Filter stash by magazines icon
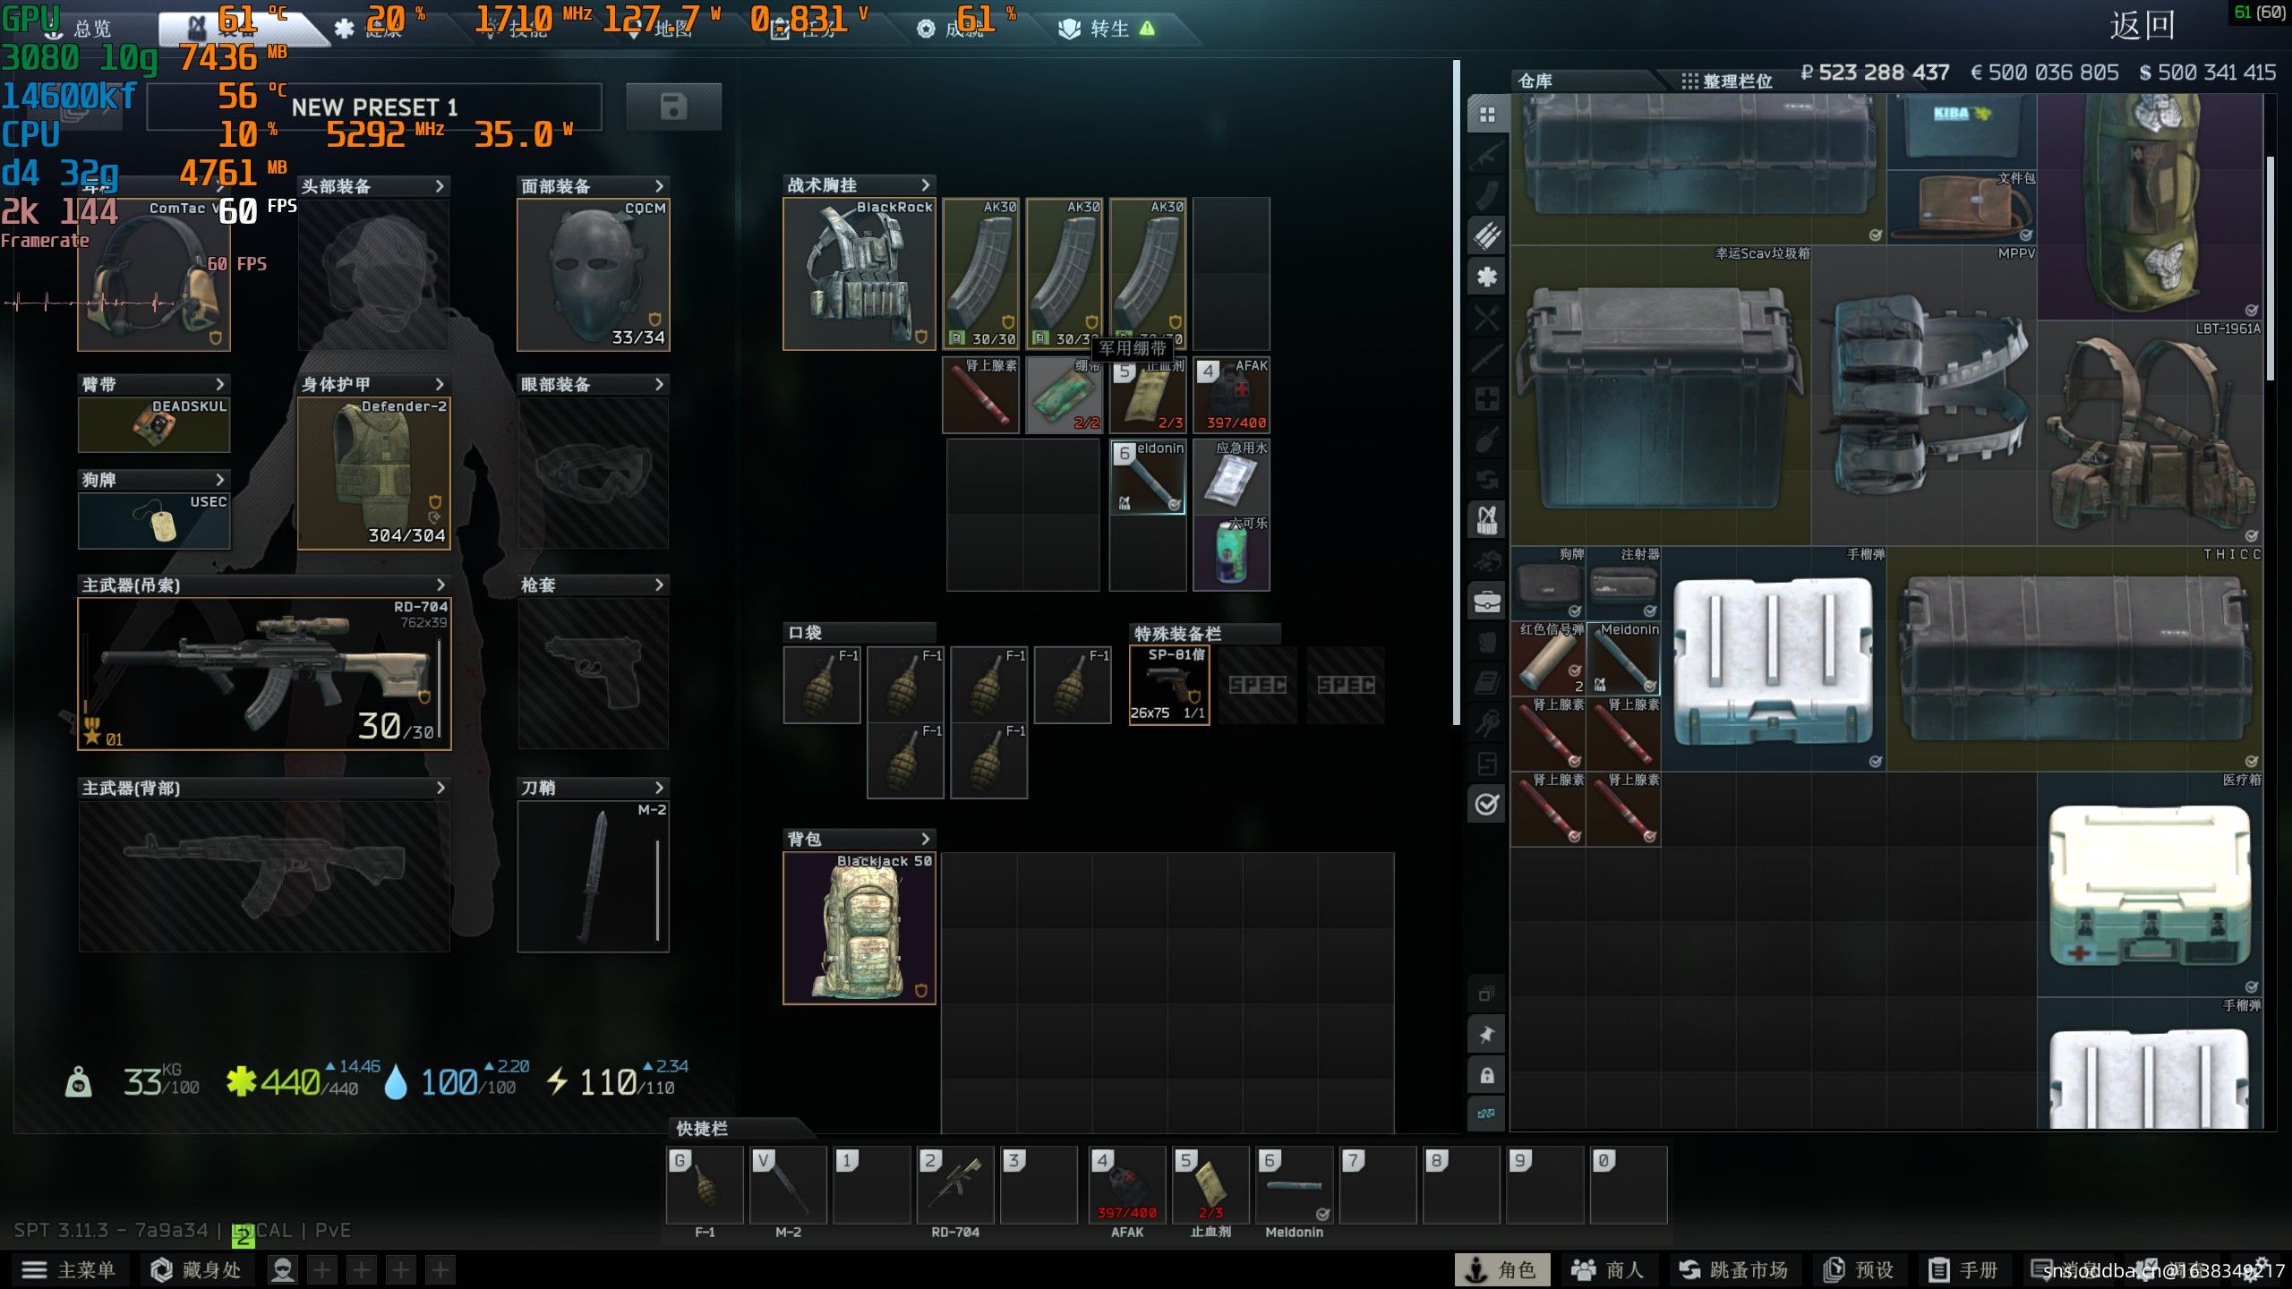Screen dimensions: 2292x1289 [1487, 195]
